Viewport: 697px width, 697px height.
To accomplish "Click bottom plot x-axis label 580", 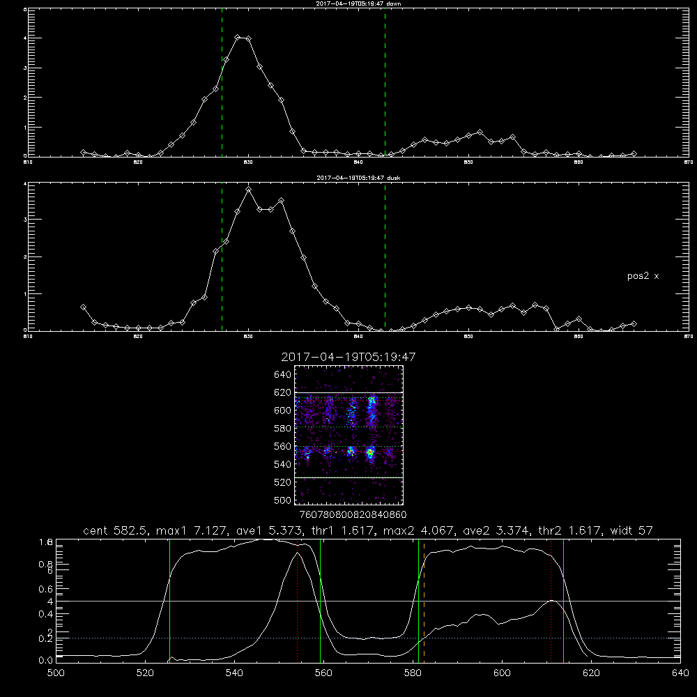I will [x=413, y=673].
